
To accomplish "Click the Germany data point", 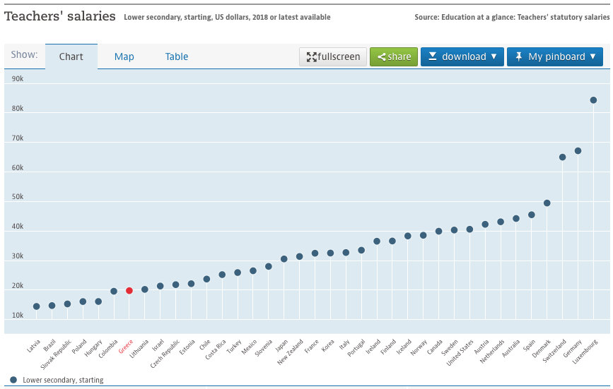I will click(578, 151).
